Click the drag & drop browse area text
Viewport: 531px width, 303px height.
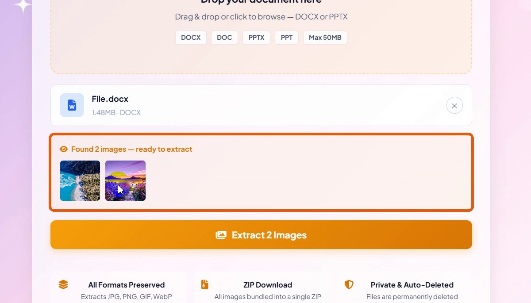click(261, 17)
